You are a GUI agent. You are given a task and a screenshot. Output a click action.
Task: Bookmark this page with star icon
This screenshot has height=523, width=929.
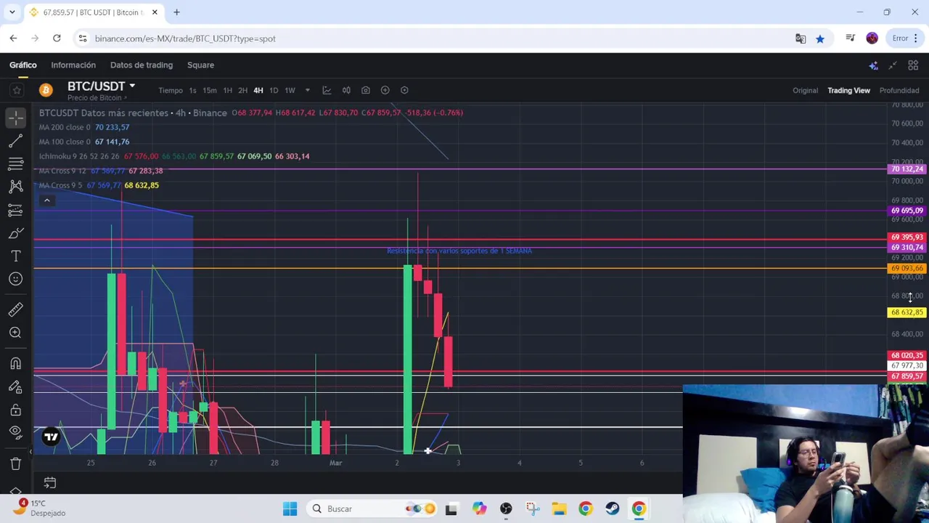coord(819,38)
